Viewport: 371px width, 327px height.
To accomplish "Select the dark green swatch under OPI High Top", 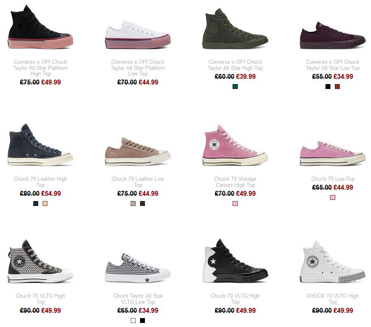I will click(235, 87).
